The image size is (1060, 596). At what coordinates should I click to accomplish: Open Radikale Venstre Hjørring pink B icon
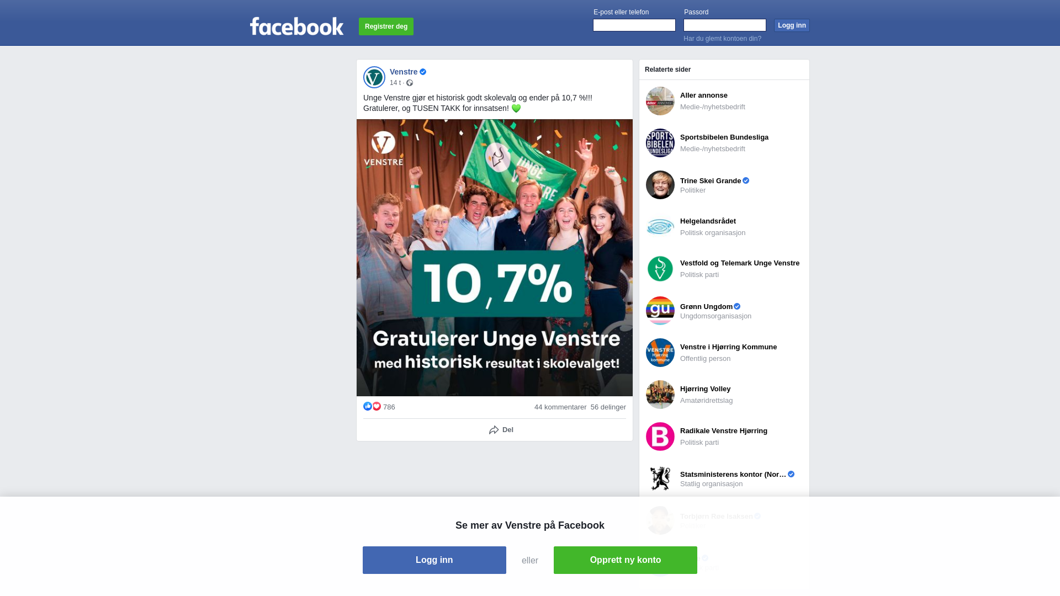point(660,437)
